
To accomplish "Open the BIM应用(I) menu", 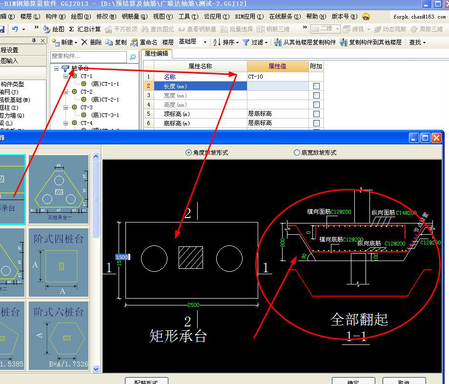I will pos(249,17).
